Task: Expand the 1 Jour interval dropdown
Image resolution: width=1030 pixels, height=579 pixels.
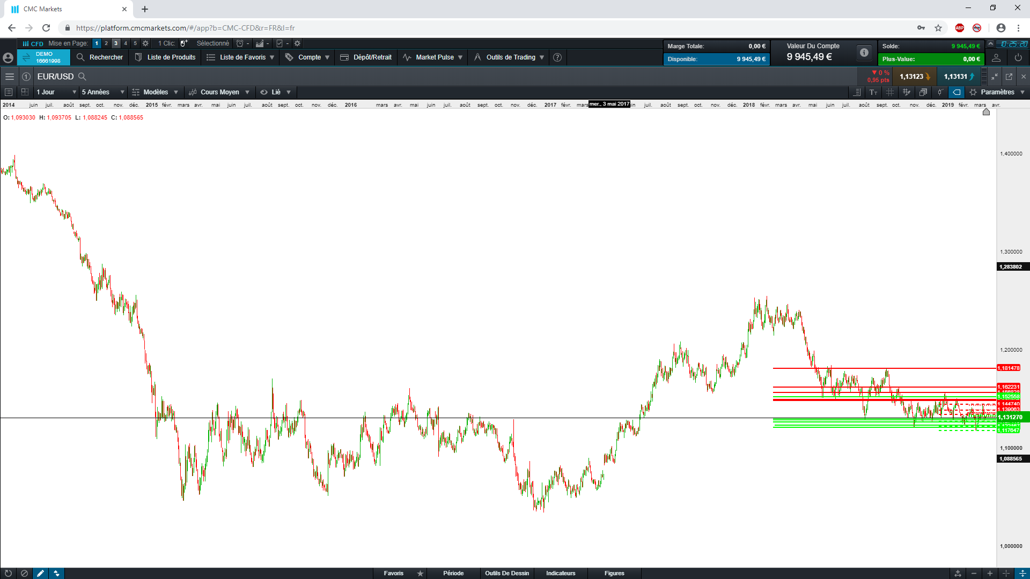Action: pyautogui.click(x=56, y=92)
